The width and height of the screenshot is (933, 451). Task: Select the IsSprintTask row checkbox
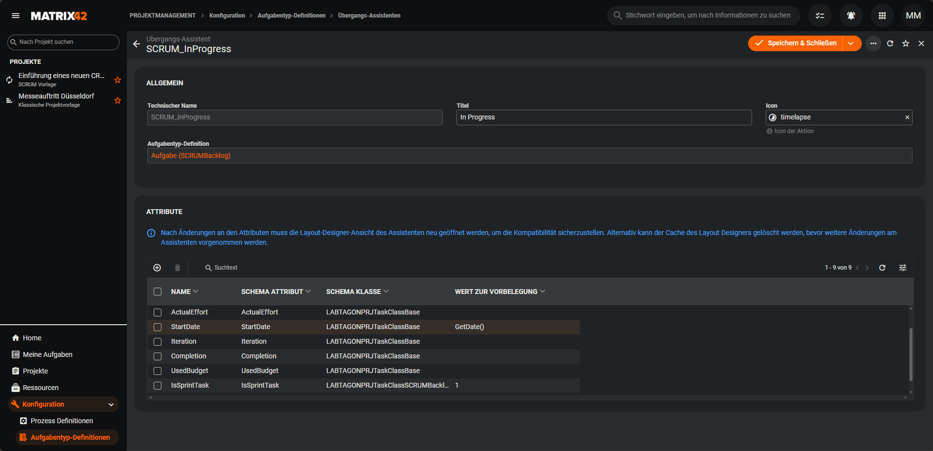pos(158,386)
